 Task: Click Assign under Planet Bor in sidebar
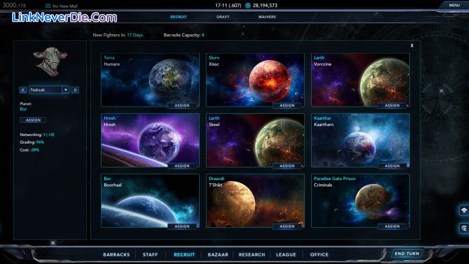click(33, 120)
